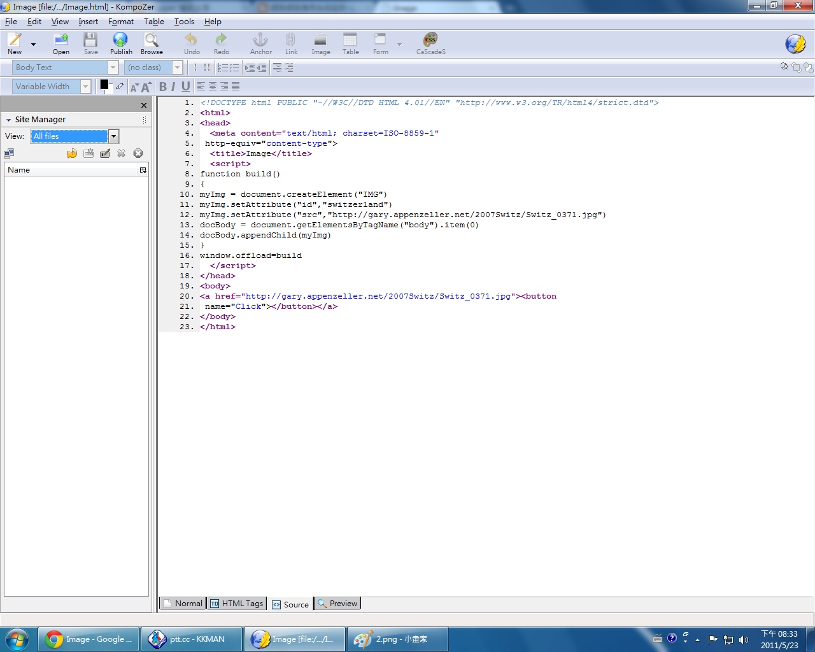Viewport: 815px width, 652px height.
Task: Click the align left icon
Action: point(201,87)
